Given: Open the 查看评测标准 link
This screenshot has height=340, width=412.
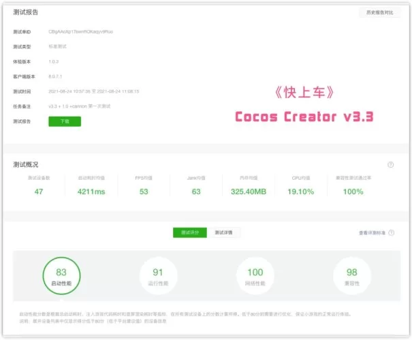Looking at the screenshot, I should tap(371, 233).
